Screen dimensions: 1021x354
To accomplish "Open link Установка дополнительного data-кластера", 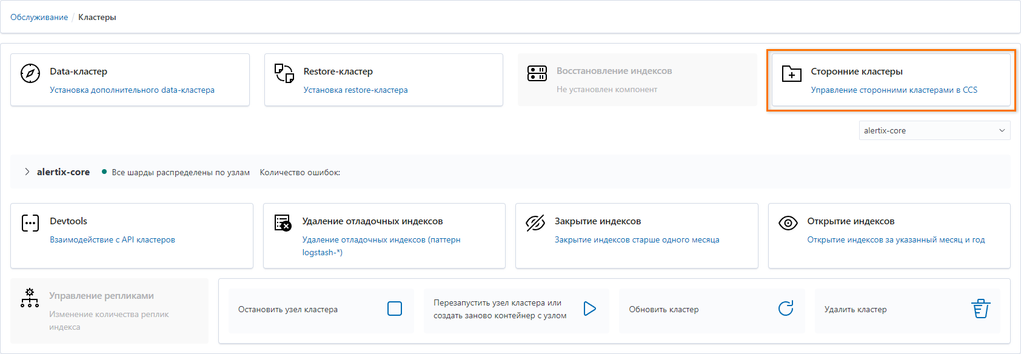I will [132, 90].
